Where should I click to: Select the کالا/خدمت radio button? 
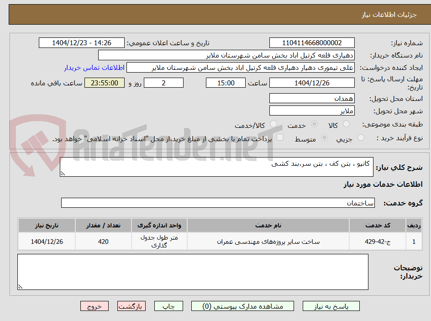[x=273, y=124]
